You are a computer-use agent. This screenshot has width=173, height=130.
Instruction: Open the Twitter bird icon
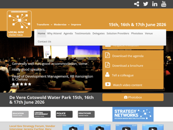[146, 4]
